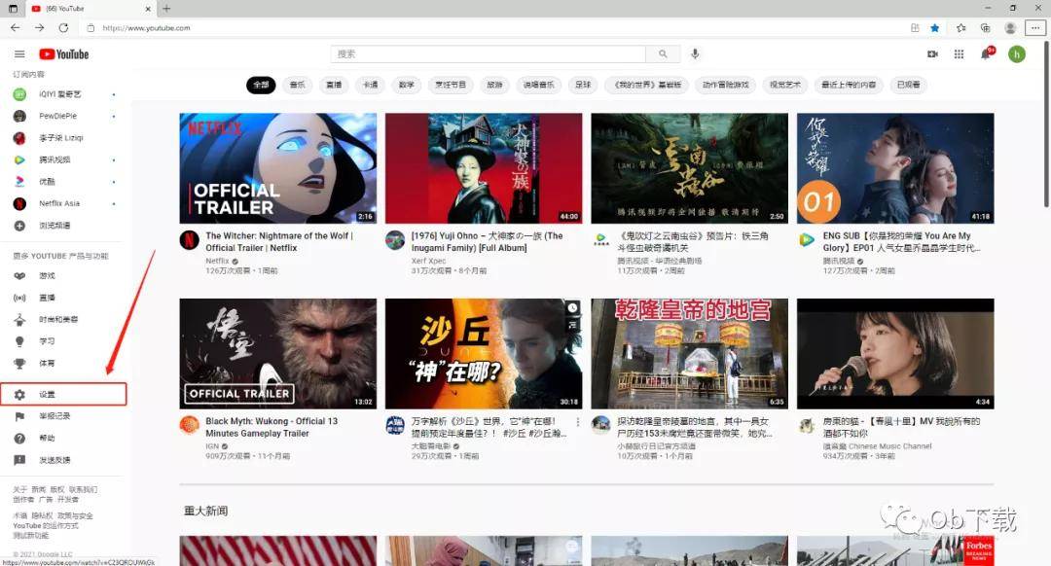Select the 烹饪节目 filter chip
This screenshot has height=566, width=1051.
(x=451, y=85)
